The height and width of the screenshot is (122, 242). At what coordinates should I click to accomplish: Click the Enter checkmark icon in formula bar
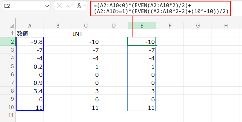click(70, 6)
